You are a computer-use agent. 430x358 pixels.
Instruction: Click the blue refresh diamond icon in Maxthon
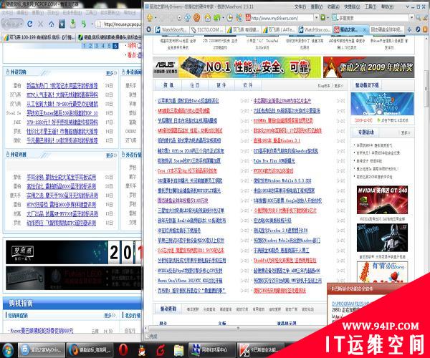coord(188,18)
